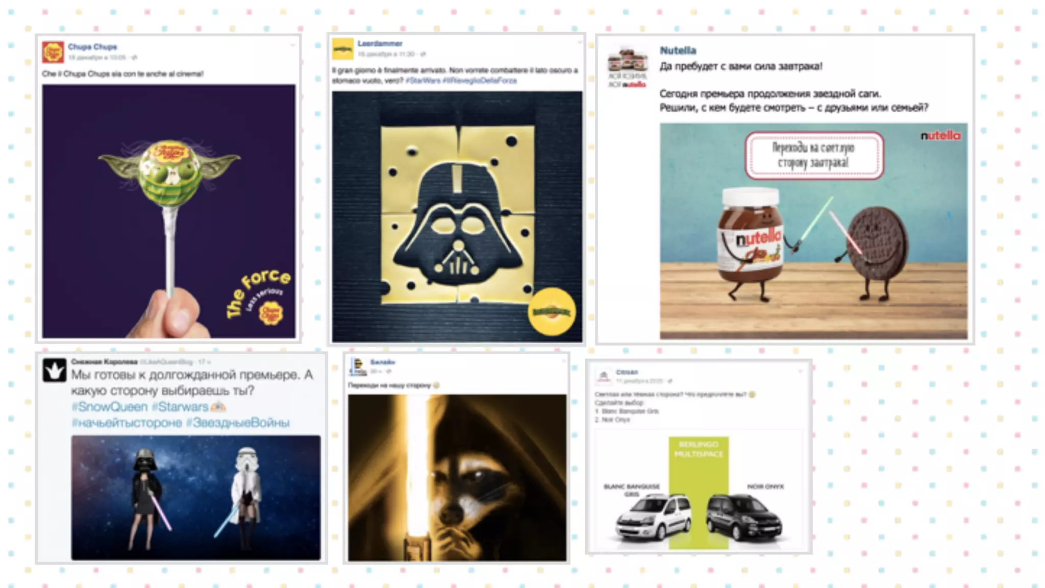The height and width of the screenshot is (588, 1045).
Task: Click the Citroen profile avatar
Action: [x=604, y=377]
